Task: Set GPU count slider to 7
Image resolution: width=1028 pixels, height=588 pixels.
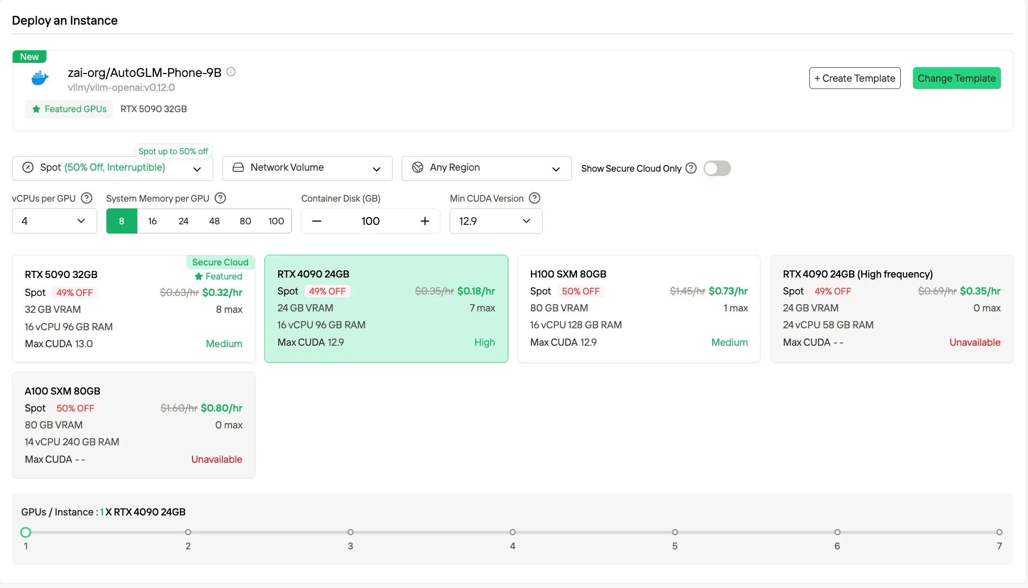Action: (x=999, y=532)
